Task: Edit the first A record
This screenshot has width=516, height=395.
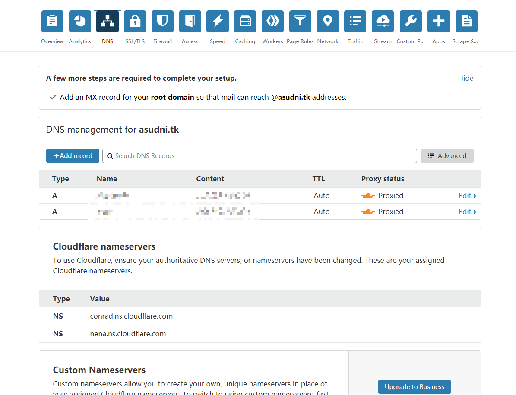Action: click(x=467, y=196)
